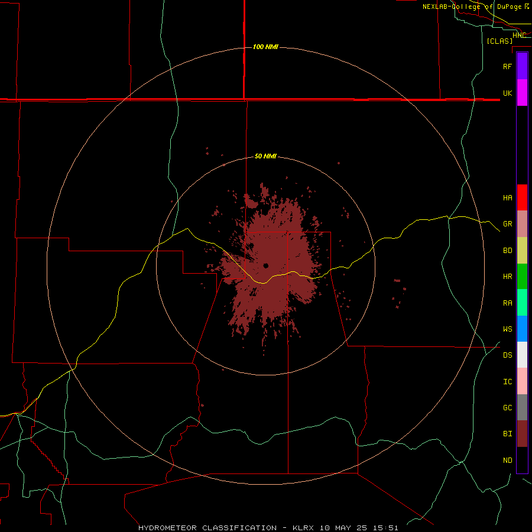Screen dimensions: 532x532
Task: Click the black radar site dot
Action: 266,265
